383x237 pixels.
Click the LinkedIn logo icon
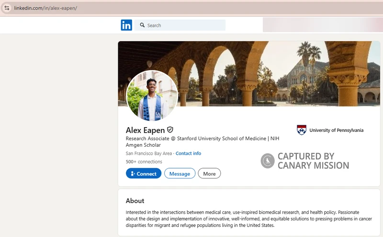126,25
